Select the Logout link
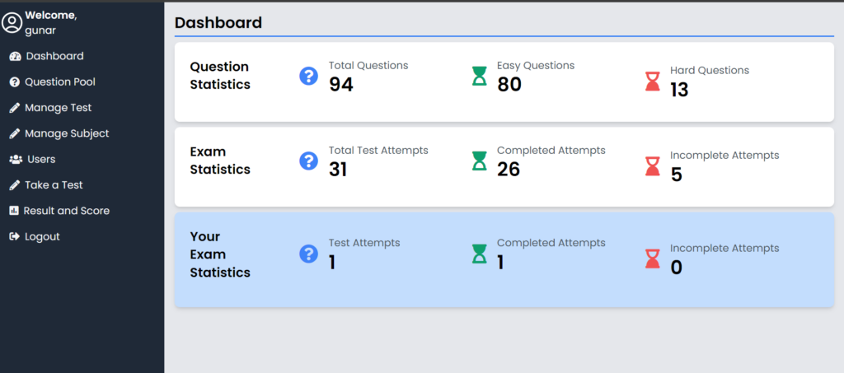This screenshot has height=373, width=844. pyautogui.click(x=42, y=236)
